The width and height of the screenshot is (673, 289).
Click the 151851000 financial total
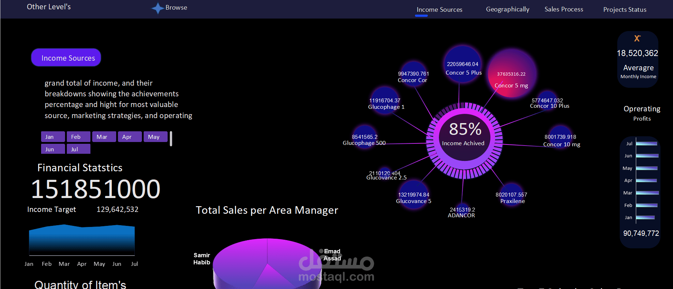pyautogui.click(x=96, y=189)
